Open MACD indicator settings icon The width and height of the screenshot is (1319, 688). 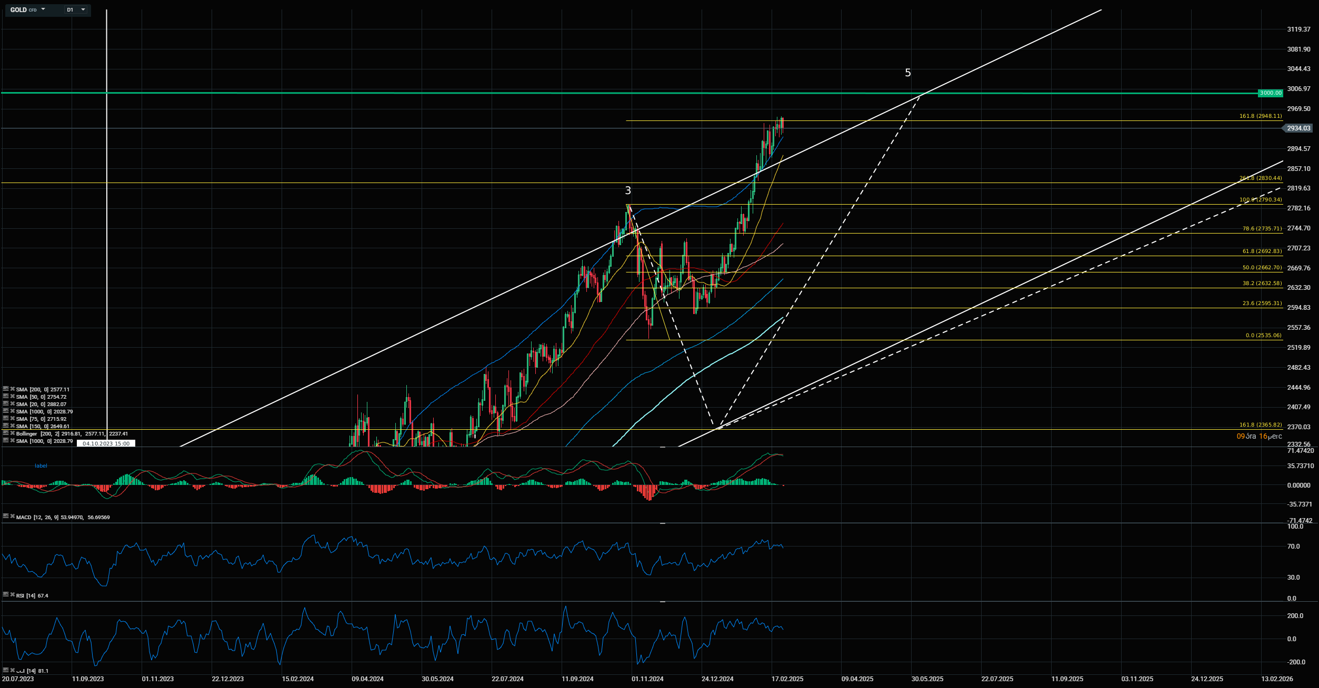[x=6, y=517]
